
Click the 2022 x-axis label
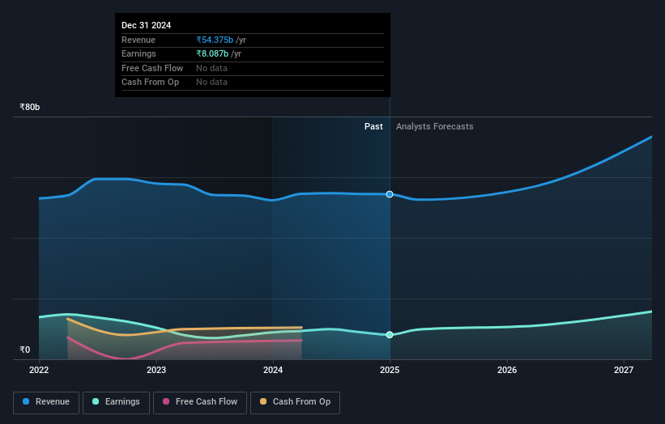click(x=39, y=371)
